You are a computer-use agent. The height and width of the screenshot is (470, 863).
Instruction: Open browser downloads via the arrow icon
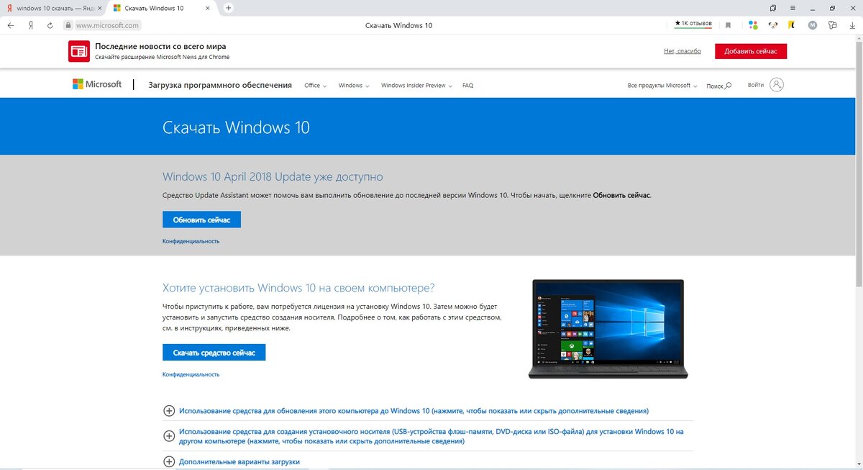click(x=851, y=25)
